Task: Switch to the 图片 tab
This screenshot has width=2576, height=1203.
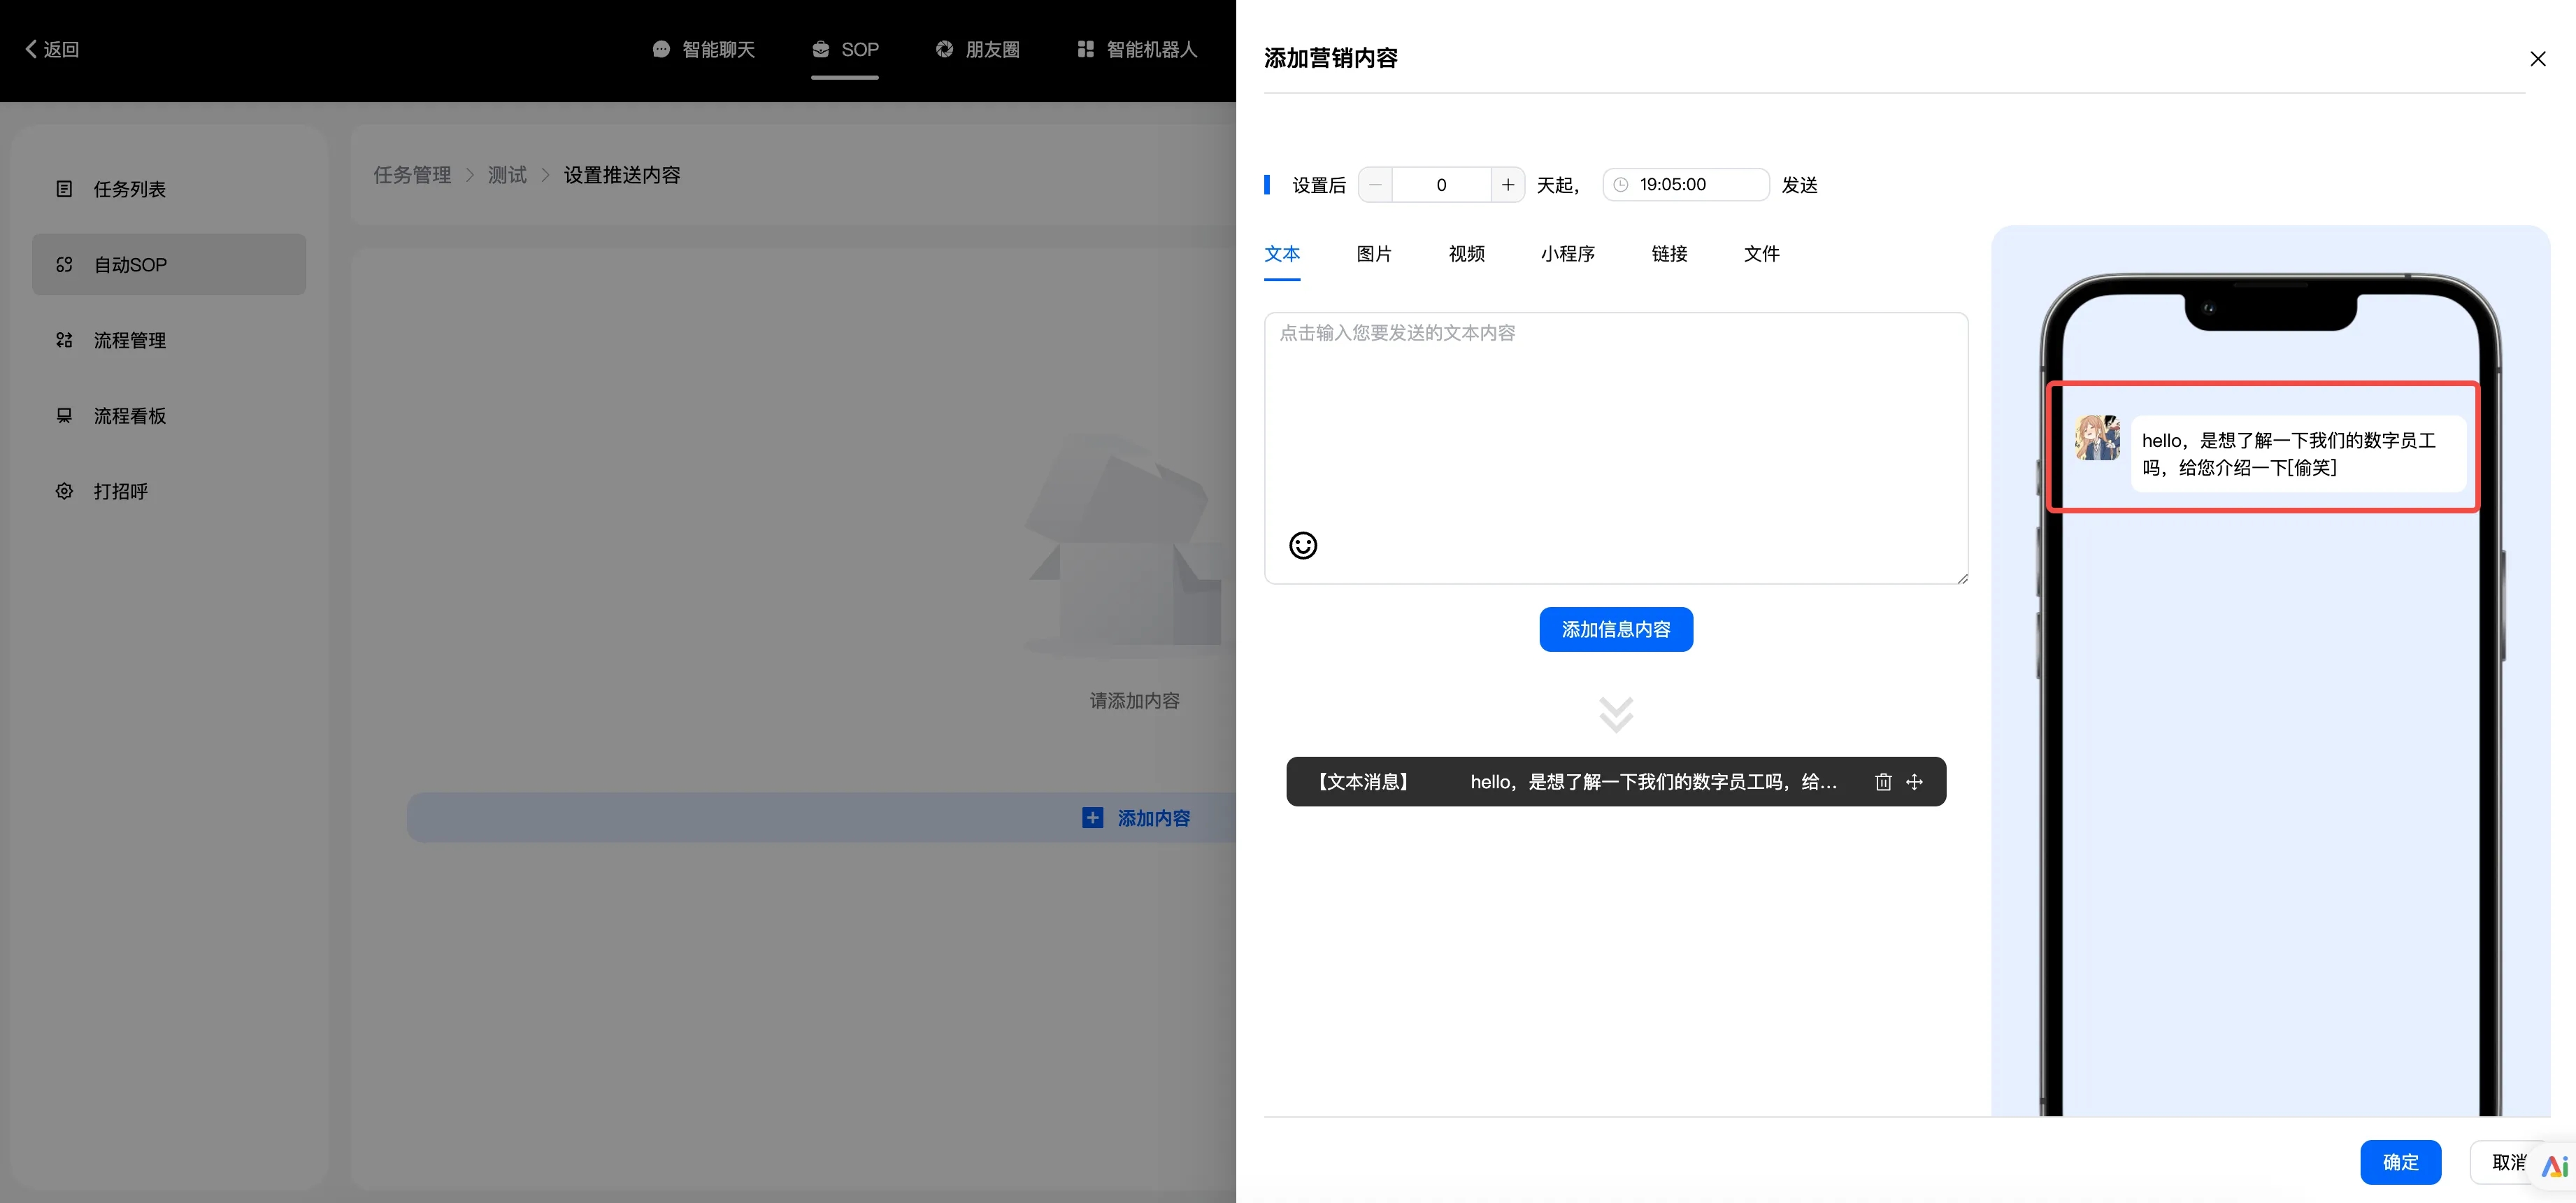Action: coord(1373,254)
